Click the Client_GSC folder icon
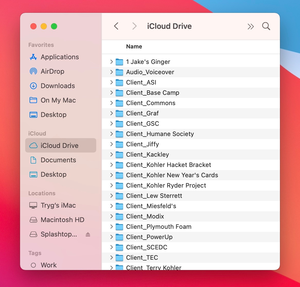Screen dimensions: 300x287 (x=119, y=124)
